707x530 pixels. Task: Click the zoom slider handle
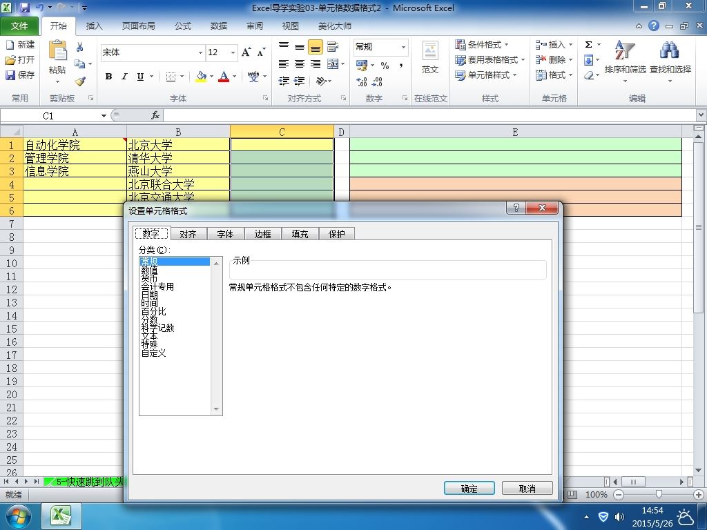point(659,494)
